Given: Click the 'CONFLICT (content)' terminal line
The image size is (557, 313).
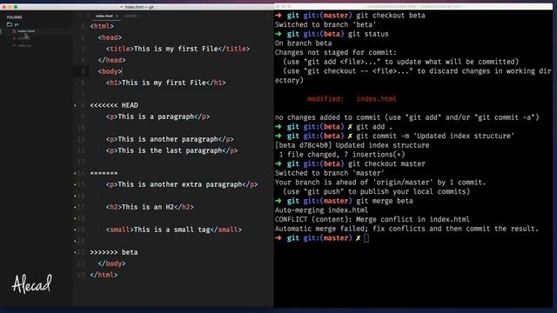Looking at the screenshot, I should [372, 219].
